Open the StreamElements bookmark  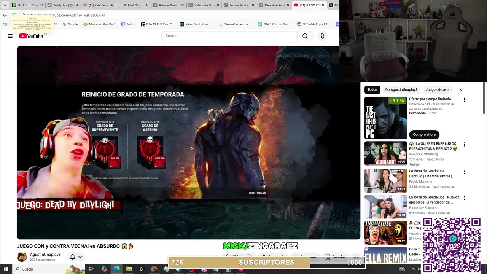pos(234,24)
